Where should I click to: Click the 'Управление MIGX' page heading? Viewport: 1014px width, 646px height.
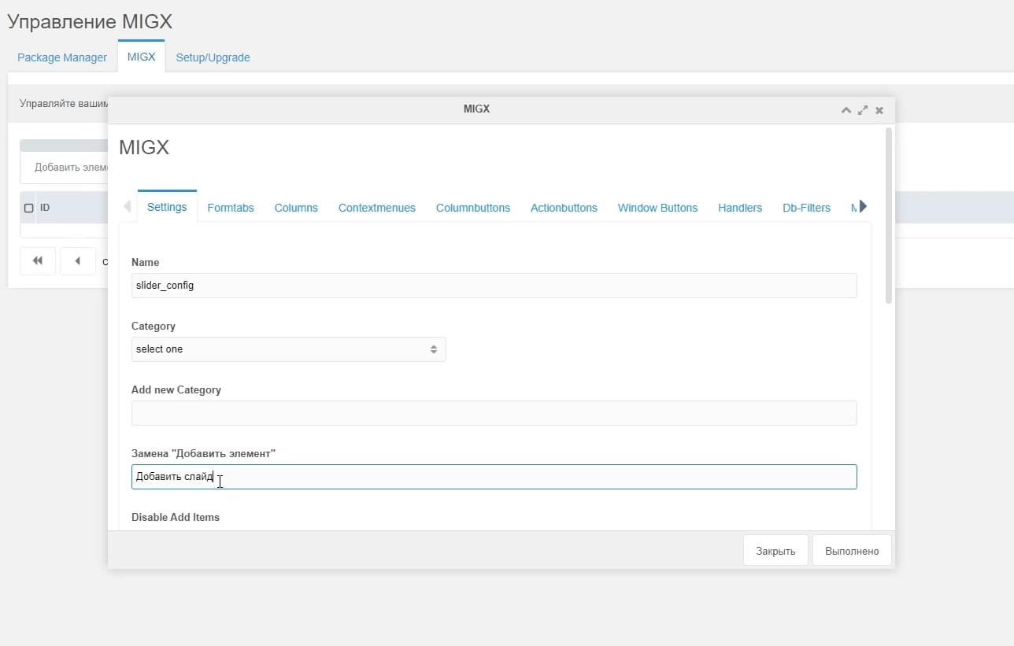(90, 22)
